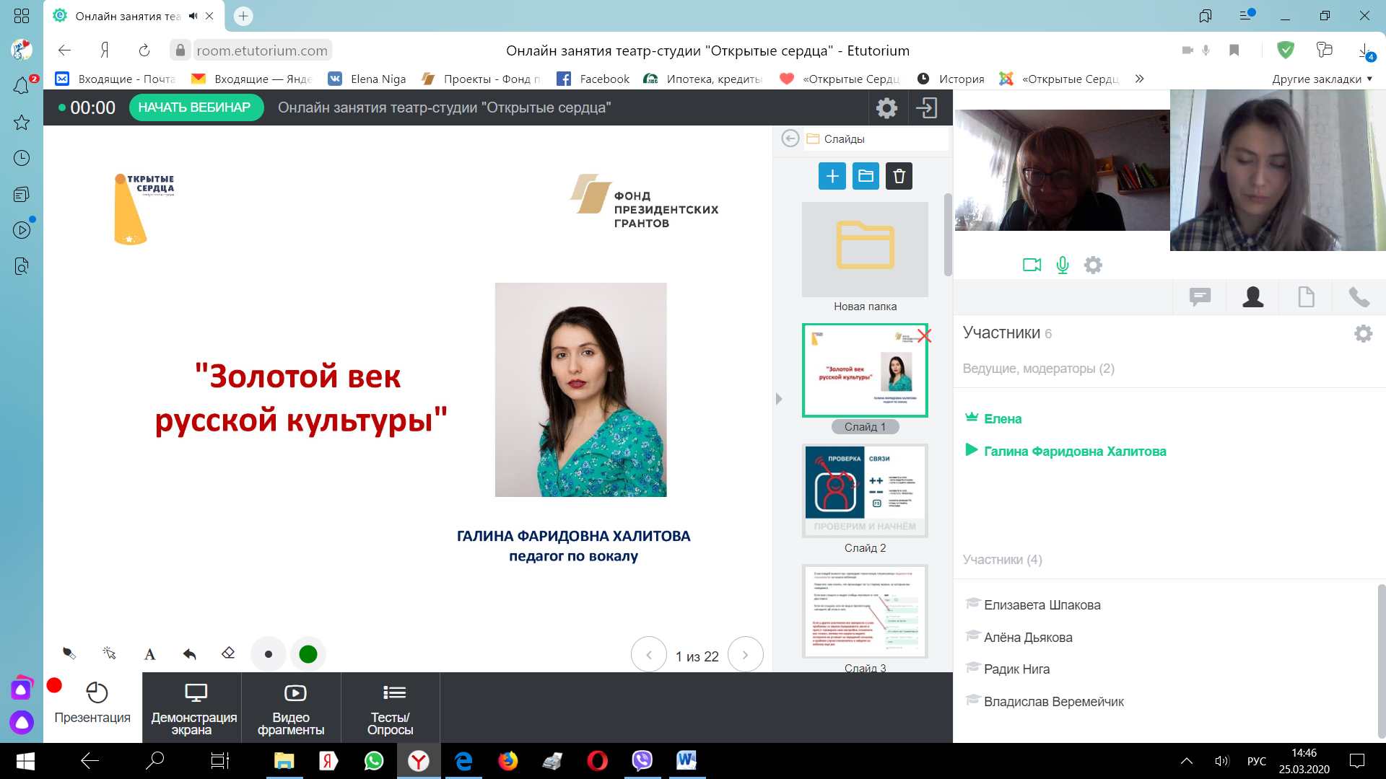Screen dimensions: 1386x779
Task: Open the chat panel icon
Action: click(1200, 296)
